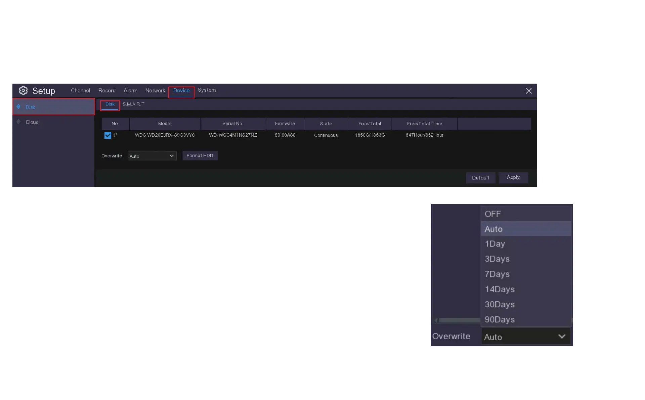Screen dimensions: 645x400
Task: Open the Channel tab
Action: 80,91
